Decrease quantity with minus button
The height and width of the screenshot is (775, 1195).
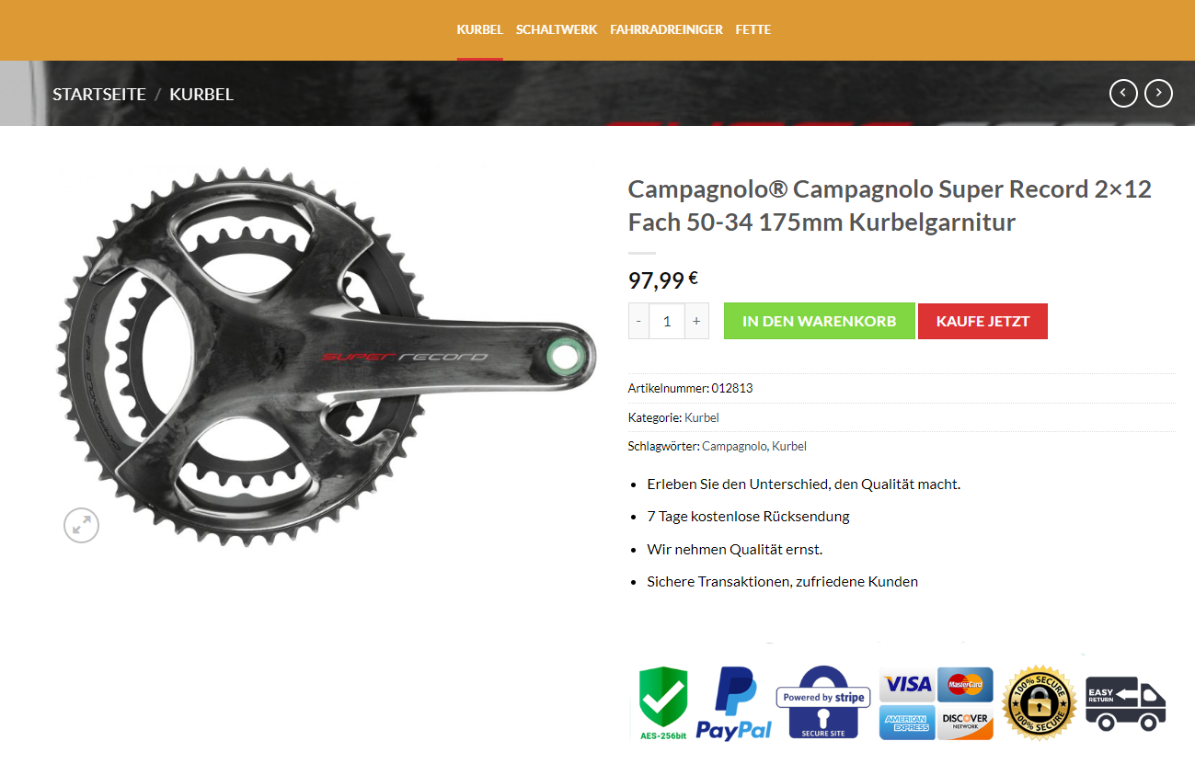pyautogui.click(x=638, y=321)
